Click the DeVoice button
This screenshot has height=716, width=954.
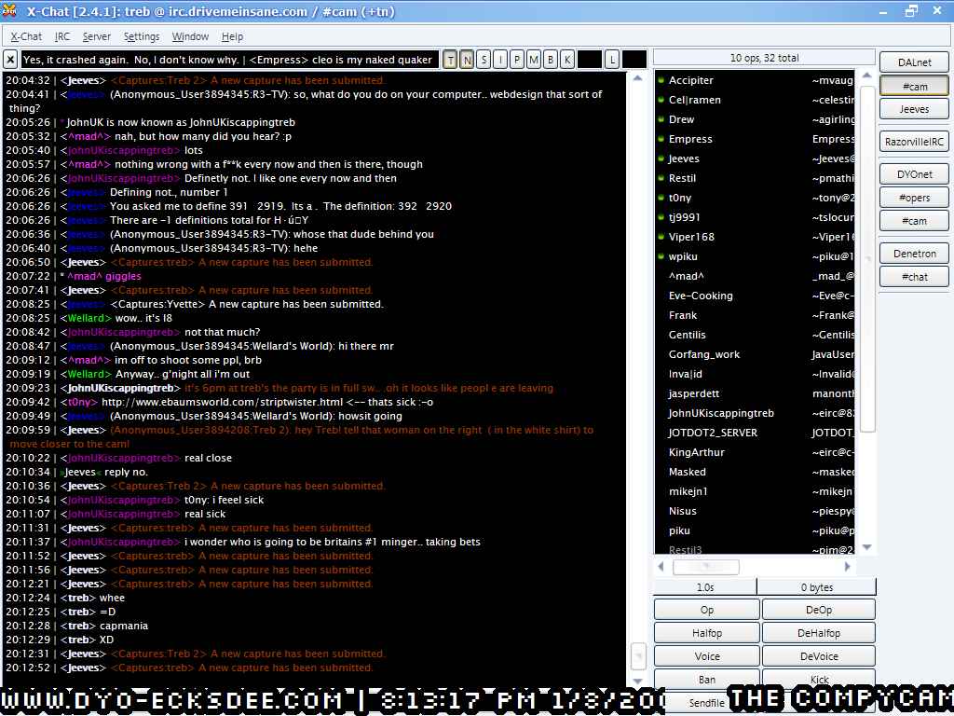coord(818,655)
